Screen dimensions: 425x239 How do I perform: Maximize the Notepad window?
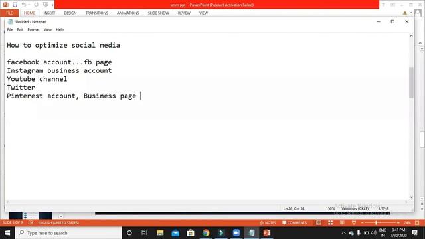pyautogui.click(x=392, y=22)
